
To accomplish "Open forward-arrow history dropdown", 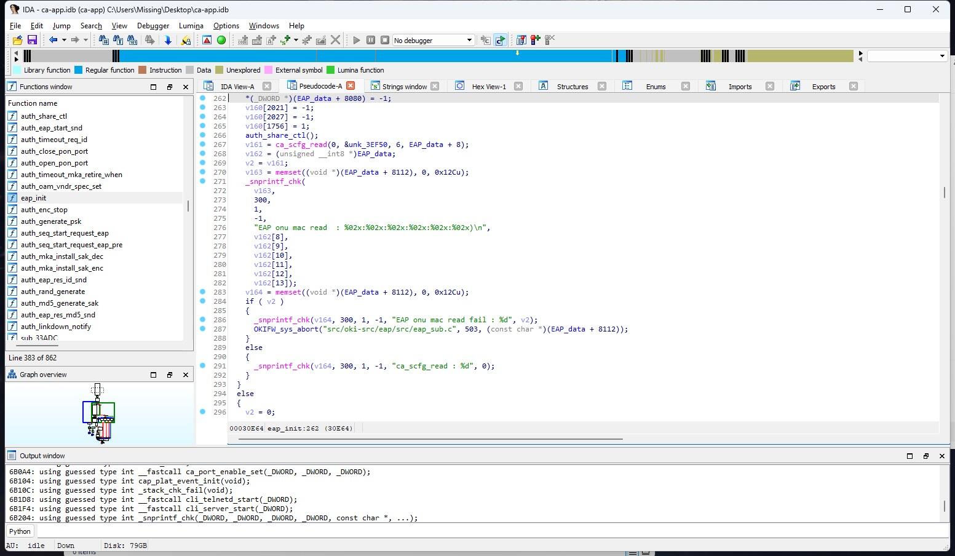I will tap(85, 41).
